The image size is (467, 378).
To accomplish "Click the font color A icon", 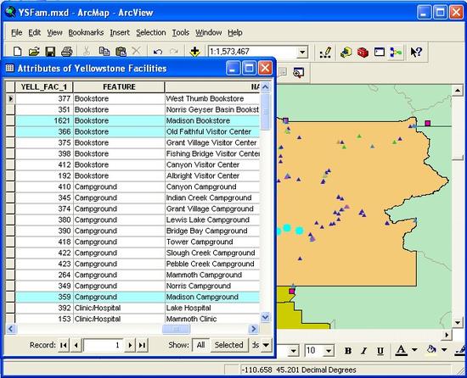I will point(401,350).
